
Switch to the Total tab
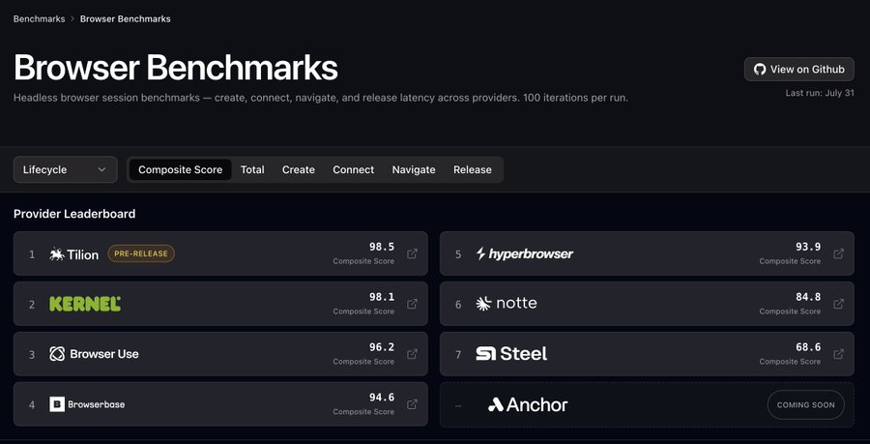252,170
